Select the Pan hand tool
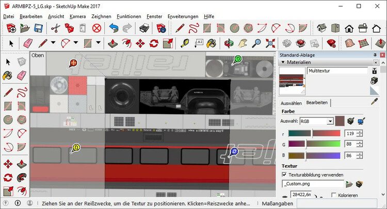The height and width of the screenshot is (209, 387). (243, 44)
